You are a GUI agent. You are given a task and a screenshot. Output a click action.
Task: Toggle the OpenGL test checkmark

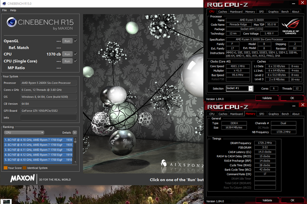[76, 41]
